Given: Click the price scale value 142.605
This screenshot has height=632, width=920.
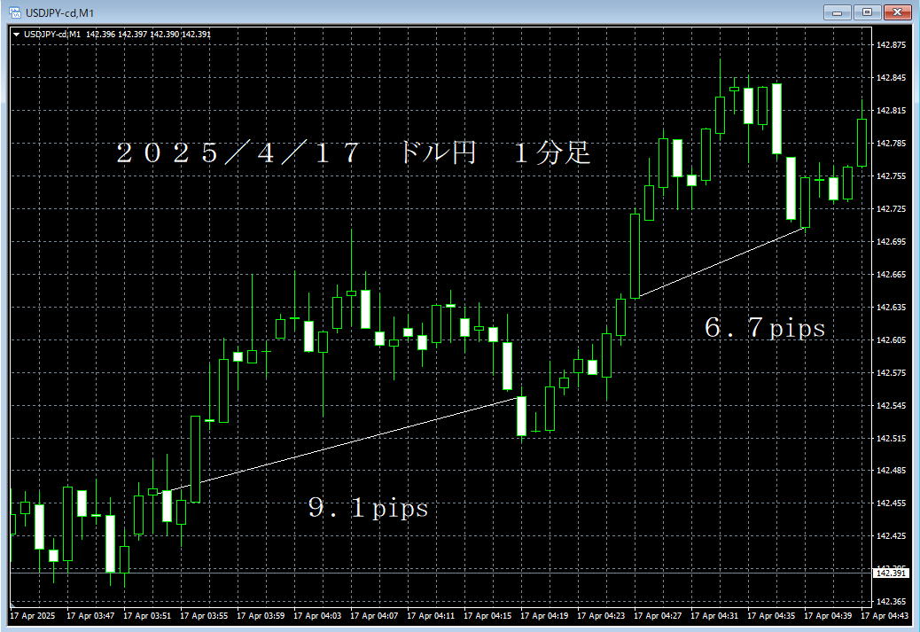Looking at the screenshot, I should pos(891,340).
